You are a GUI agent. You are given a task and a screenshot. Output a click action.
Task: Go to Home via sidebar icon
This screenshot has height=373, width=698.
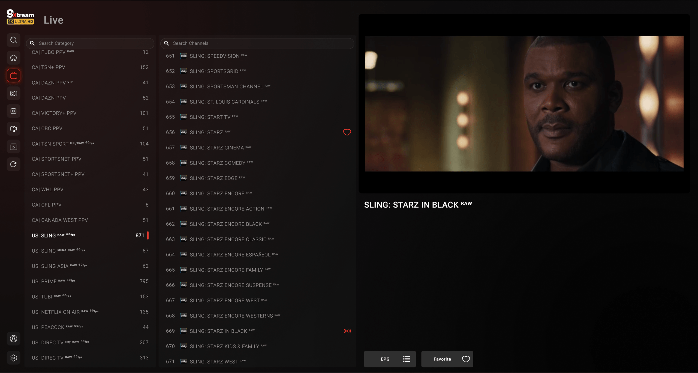click(13, 58)
